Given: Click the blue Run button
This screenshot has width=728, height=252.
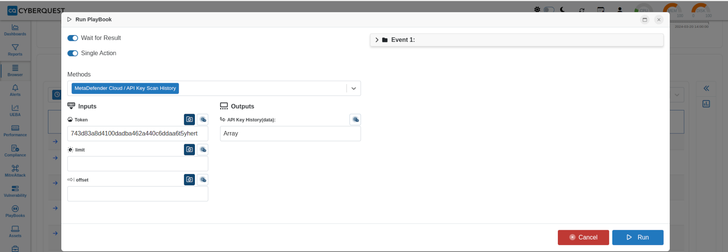Looking at the screenshot, I should pos(638,237).
